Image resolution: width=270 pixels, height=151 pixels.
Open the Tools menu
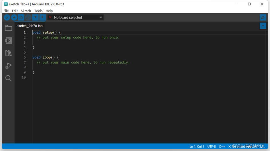[x=38, y=11]
